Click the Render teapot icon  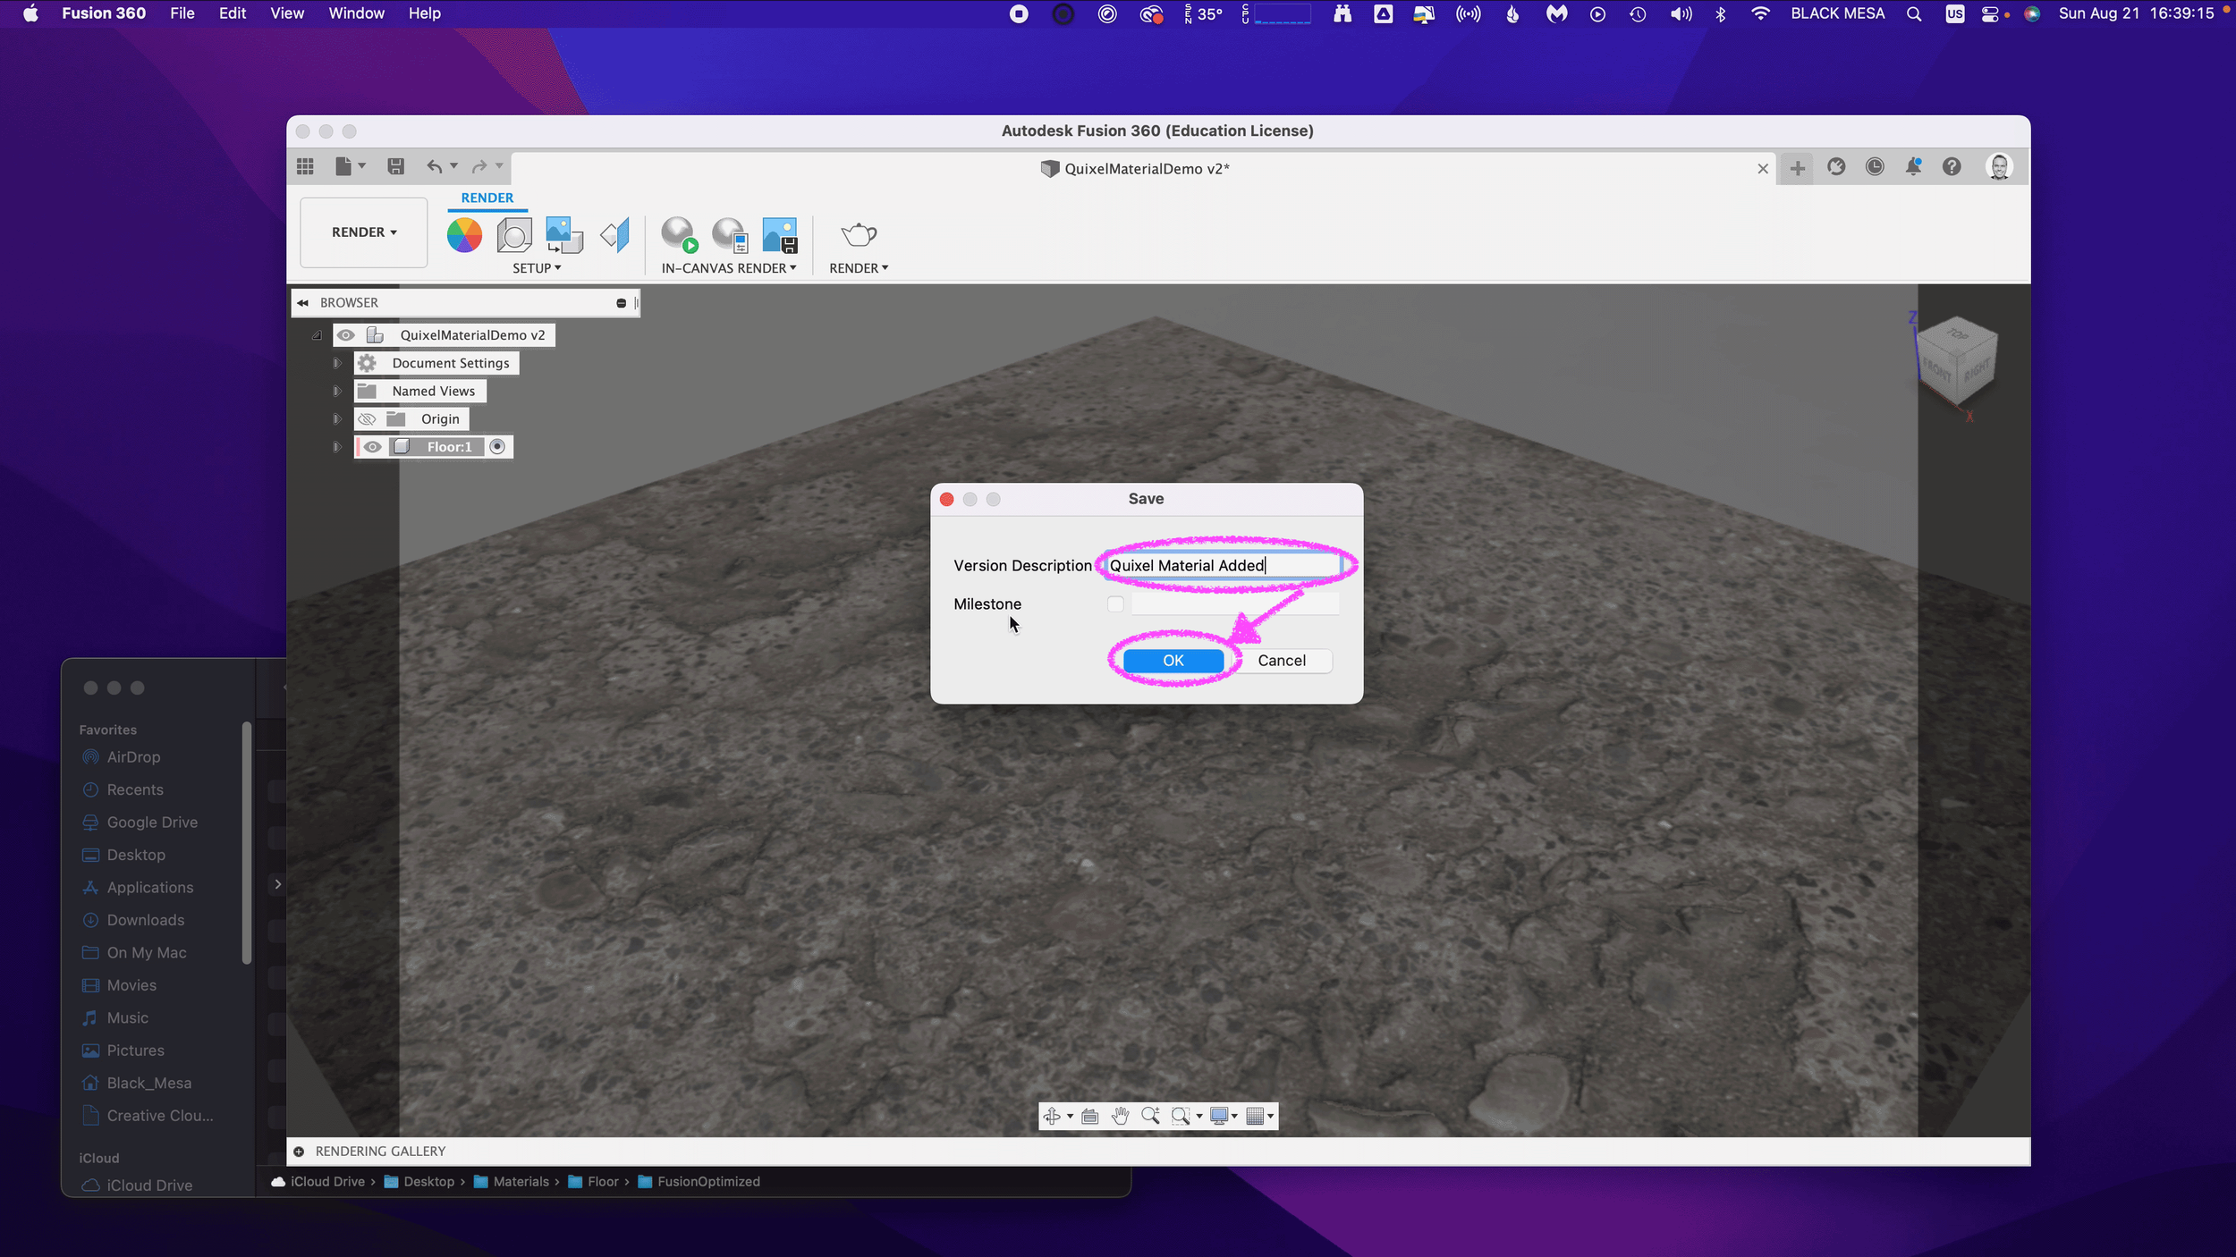click(x=859, y=235)
